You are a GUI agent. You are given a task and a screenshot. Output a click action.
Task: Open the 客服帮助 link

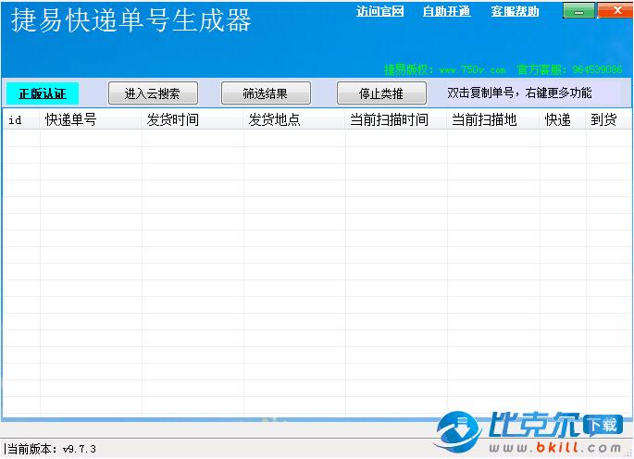pyautogui.click(x=515, y=11)
